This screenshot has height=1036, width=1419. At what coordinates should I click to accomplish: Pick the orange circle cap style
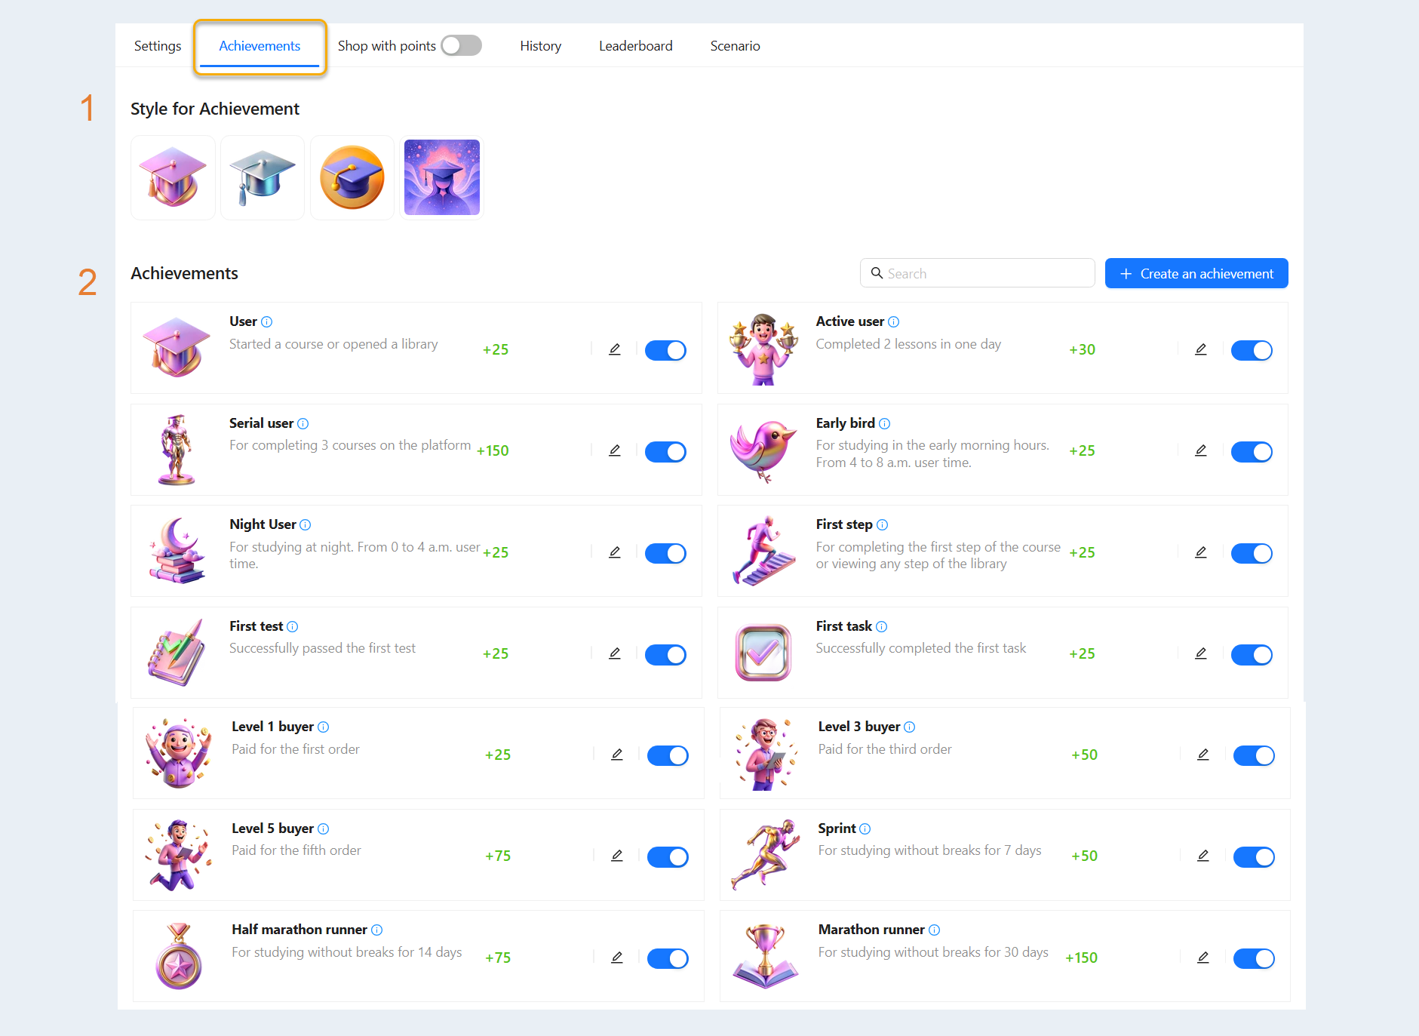point(352,177)
